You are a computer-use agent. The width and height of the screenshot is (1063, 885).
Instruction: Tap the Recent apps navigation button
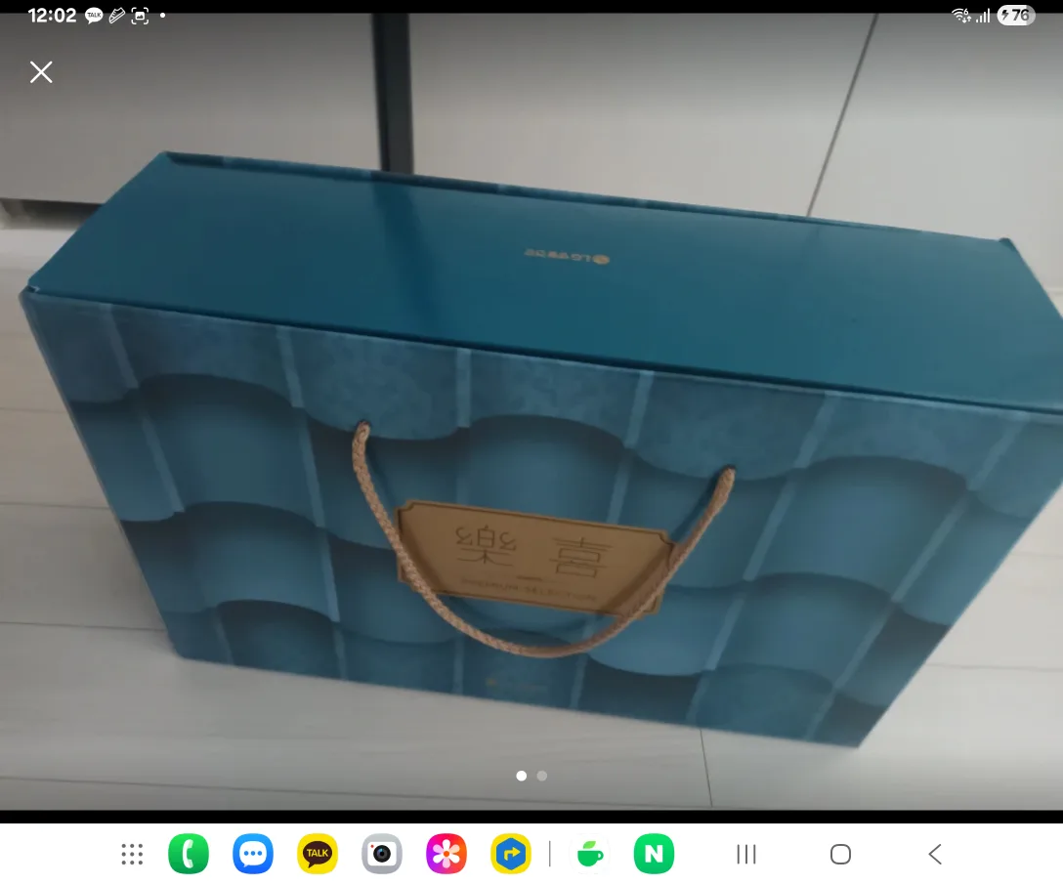(746, 855)
